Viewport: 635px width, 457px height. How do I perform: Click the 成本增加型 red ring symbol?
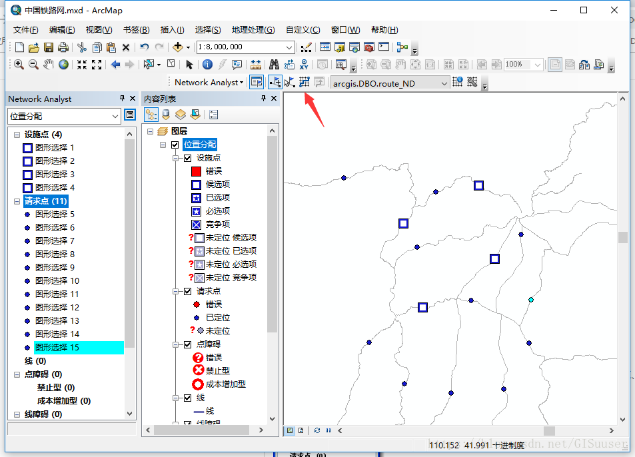(198, 384)
